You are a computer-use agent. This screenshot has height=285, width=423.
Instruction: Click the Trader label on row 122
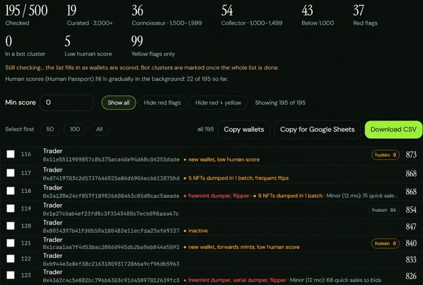(x=52, y=256)
